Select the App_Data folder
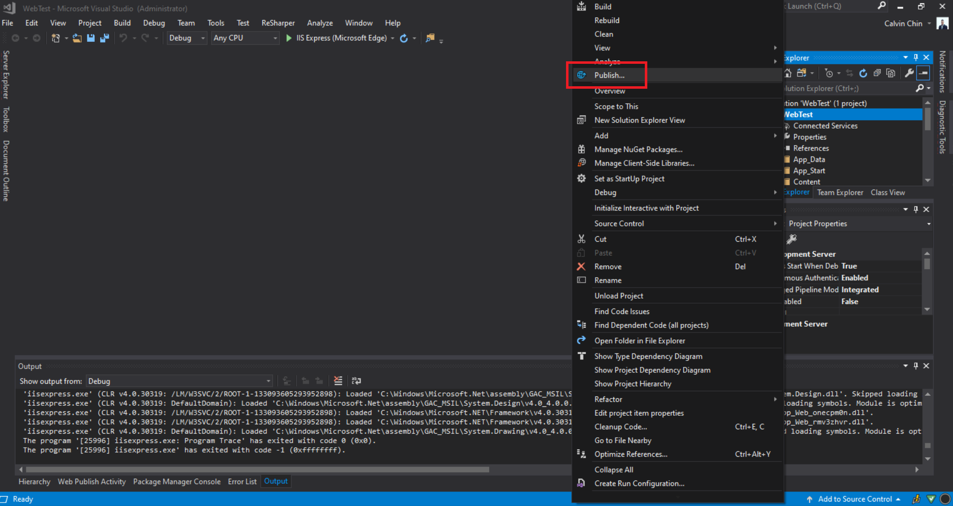The image size is (953, 506). point(809,160)
